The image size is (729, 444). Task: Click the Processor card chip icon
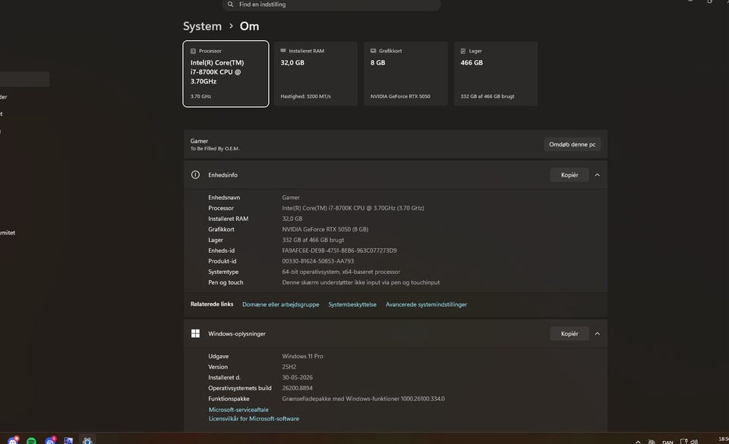click(193, 51)
